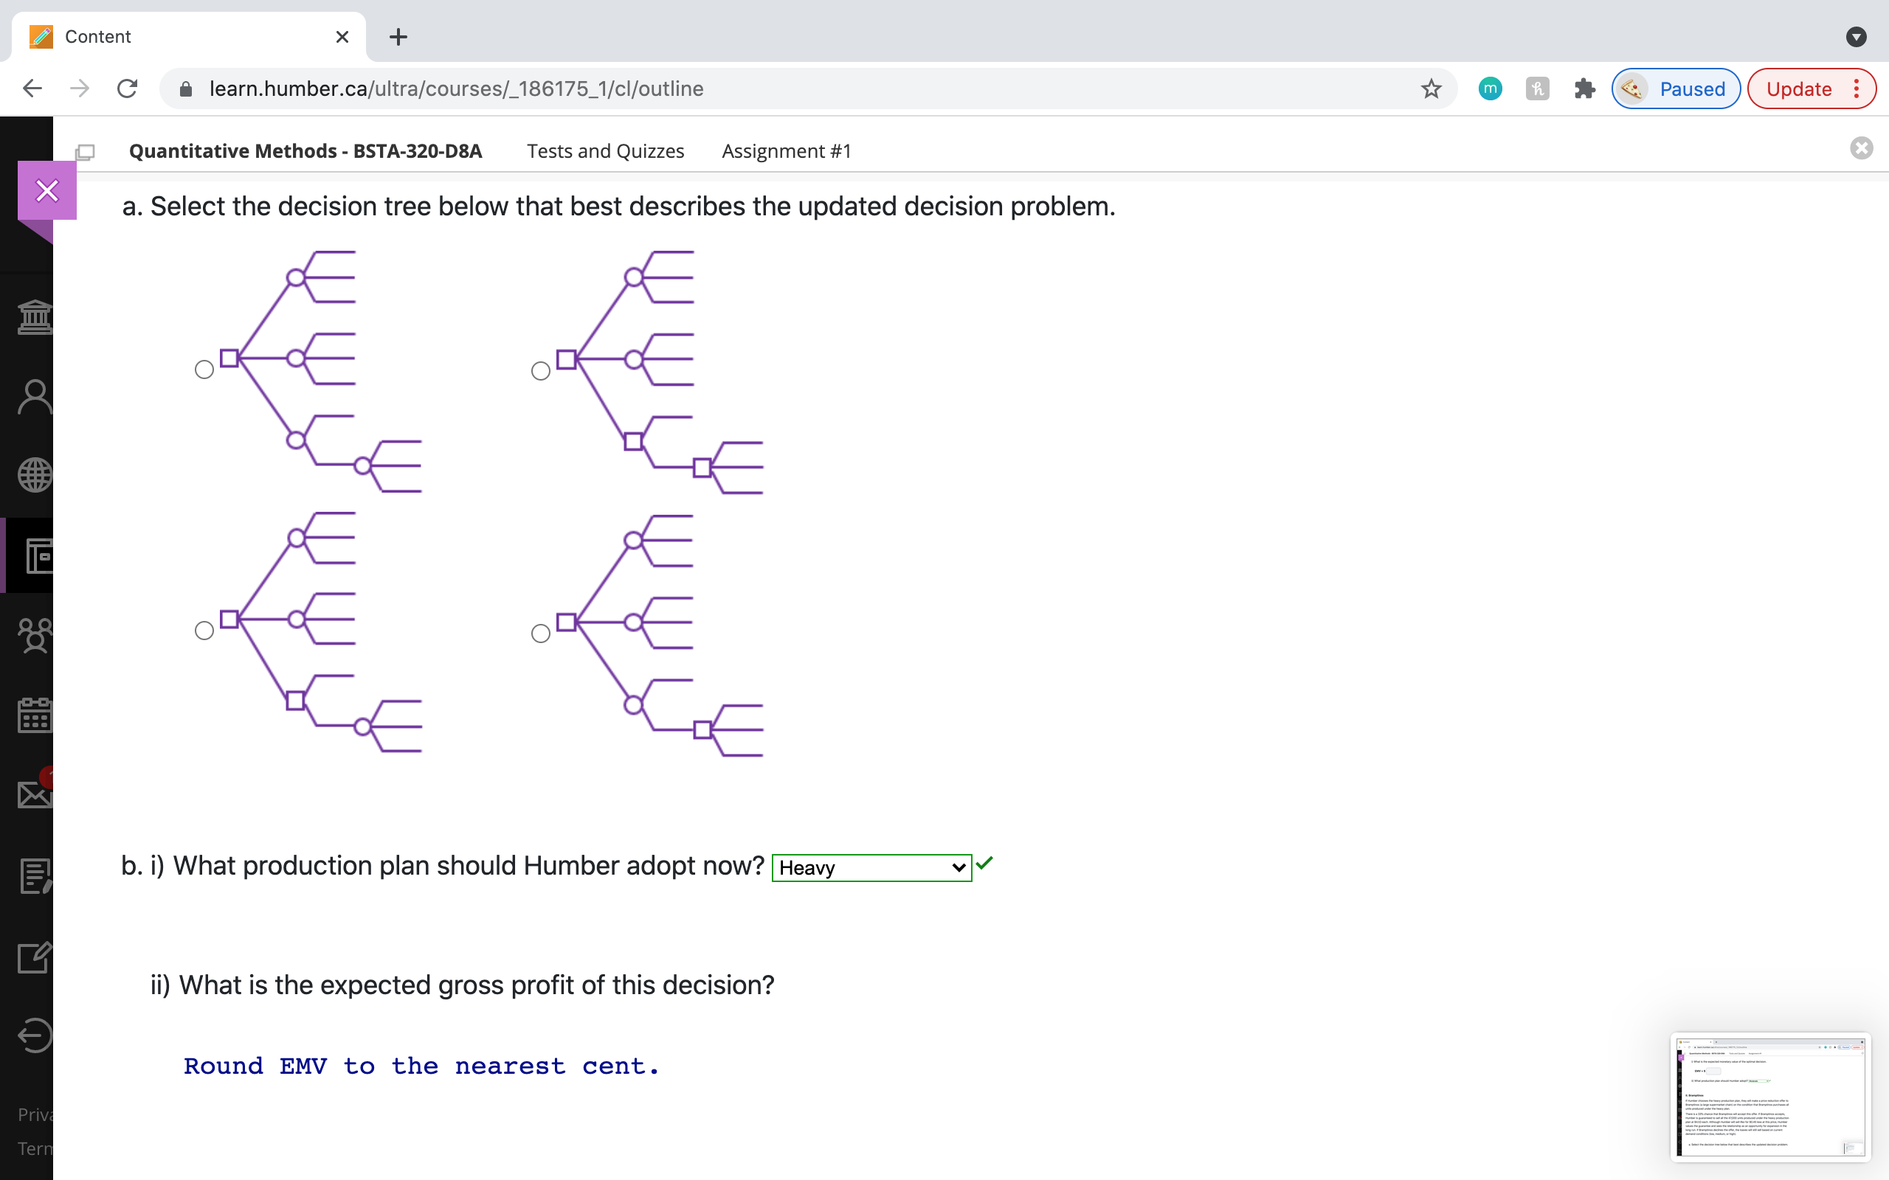Screen dimensions: 1889x1180
Task: Open the Grades icon in the sidebar
Action: (x=35, y=876)
